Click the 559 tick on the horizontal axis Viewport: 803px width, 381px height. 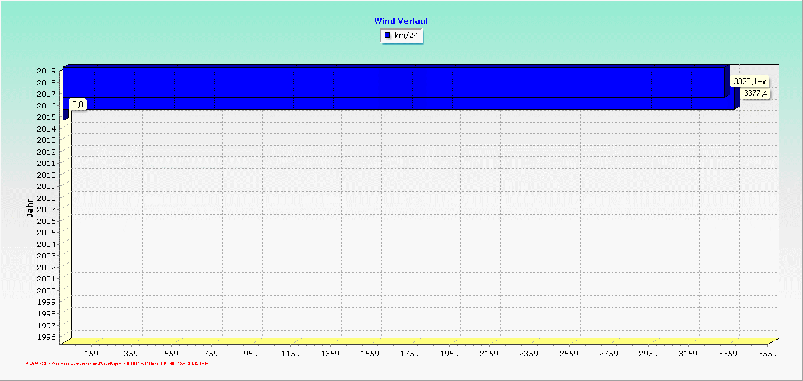[171, 353]
